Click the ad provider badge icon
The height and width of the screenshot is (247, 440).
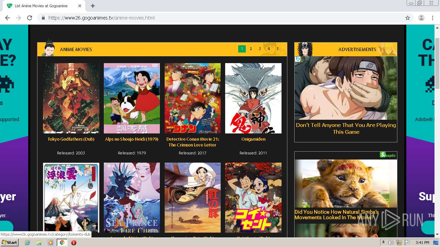298,59
